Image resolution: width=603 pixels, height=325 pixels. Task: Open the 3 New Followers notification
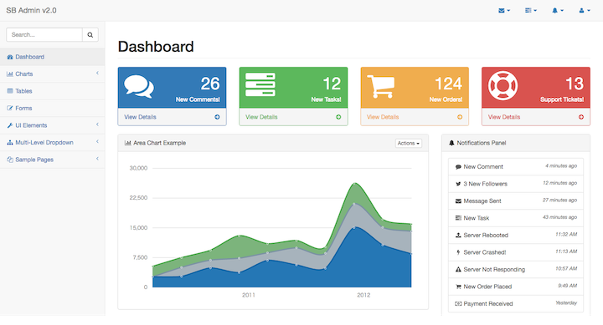[x=516, y=184]
